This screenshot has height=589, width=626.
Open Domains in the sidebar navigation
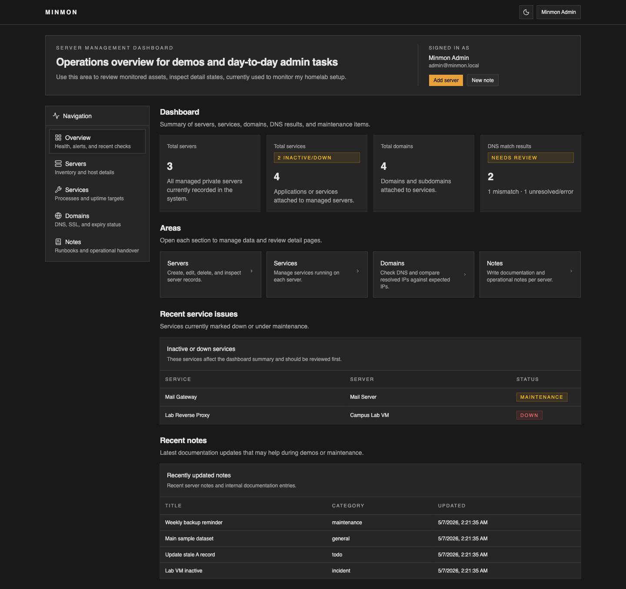(x=97, y=220)
